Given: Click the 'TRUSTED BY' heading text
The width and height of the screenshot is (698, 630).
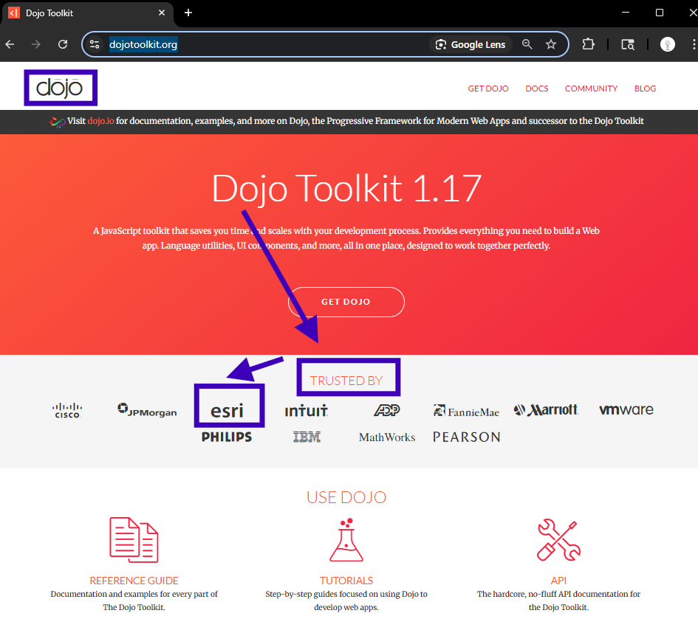Looking at the screenshot, I should pos(346,381).
